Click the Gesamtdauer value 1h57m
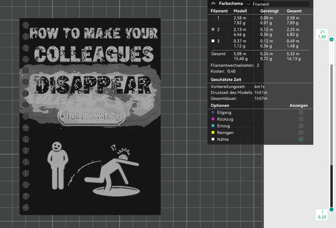Image resolution: width=336 pixels, height=228 pixels. click(261, 98)
